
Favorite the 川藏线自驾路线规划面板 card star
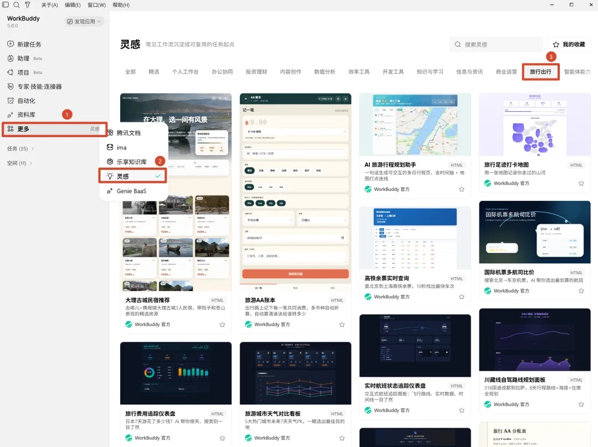(x=581, y=404)
